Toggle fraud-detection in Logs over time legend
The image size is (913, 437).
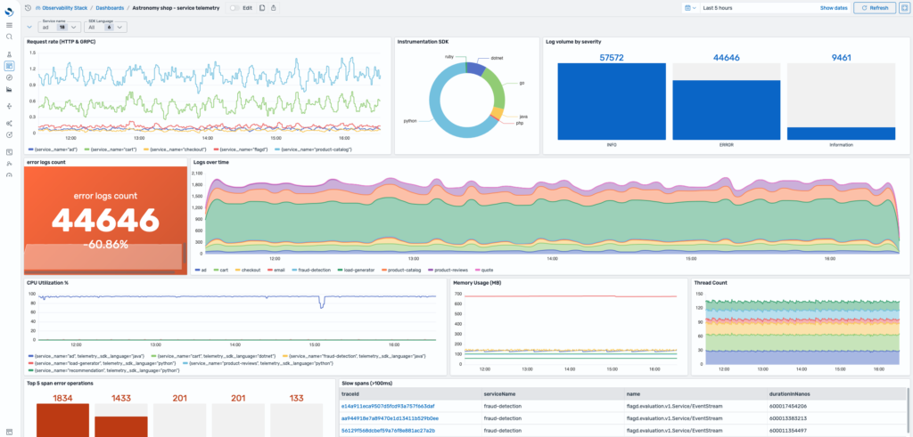pos(311,271)
